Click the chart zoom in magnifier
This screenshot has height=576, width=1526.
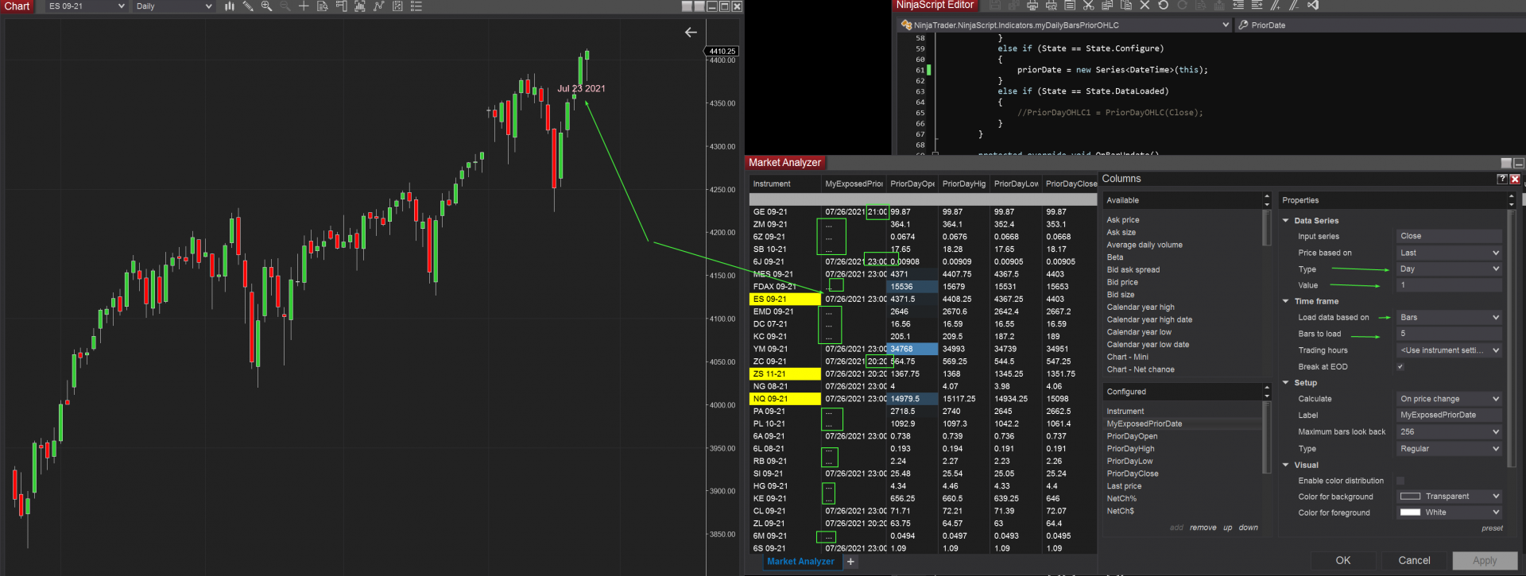click(x=266, y=6)
